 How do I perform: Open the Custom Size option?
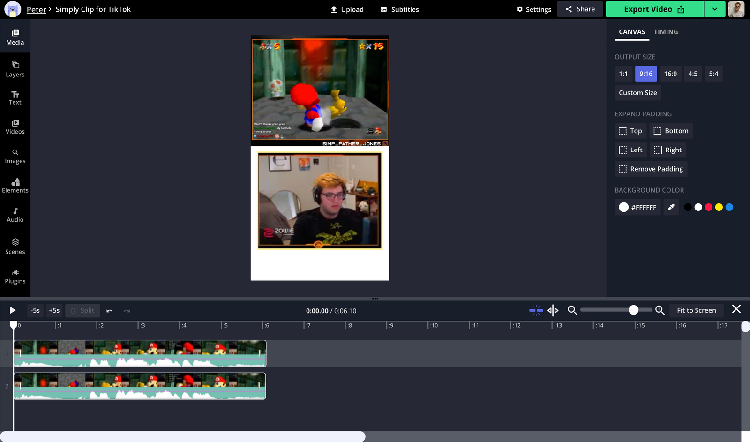click(637, 92)
